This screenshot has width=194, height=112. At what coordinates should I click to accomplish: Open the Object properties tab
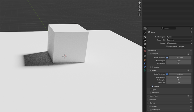[145, 60]
